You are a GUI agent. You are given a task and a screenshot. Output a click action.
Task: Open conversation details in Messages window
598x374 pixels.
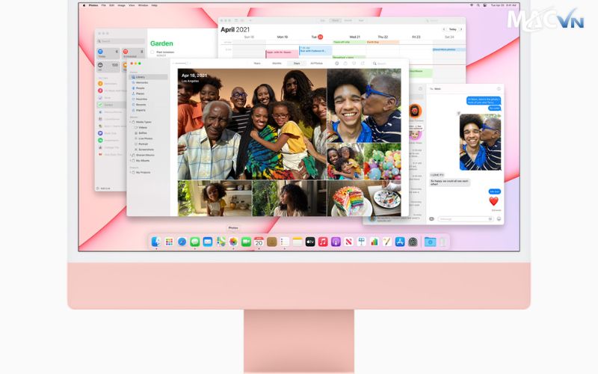coord(499,88)
